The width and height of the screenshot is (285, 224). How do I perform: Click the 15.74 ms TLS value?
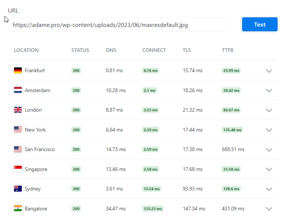[193, 70]
